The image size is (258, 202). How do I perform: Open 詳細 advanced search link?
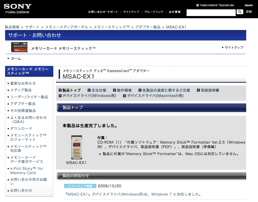tap(249, 12)
